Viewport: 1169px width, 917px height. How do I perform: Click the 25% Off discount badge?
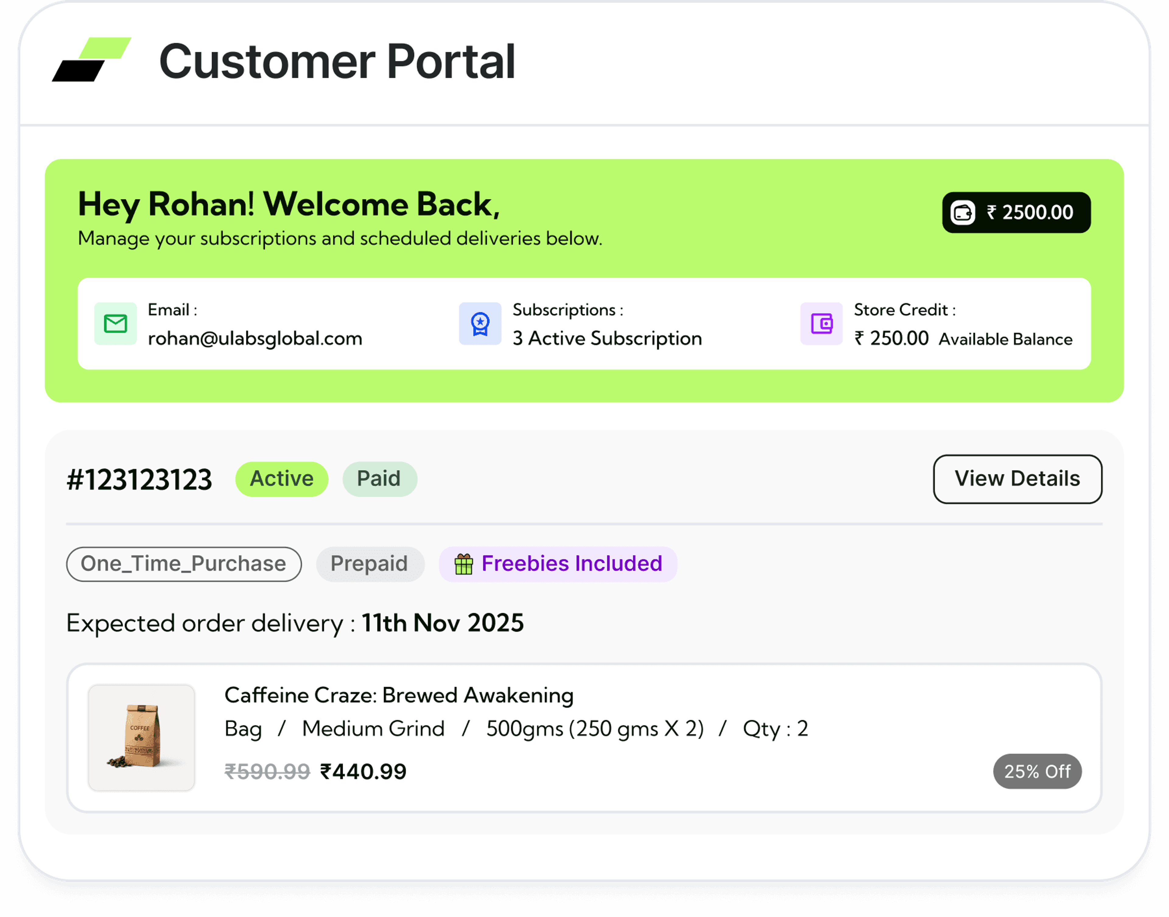[1038, 772]
